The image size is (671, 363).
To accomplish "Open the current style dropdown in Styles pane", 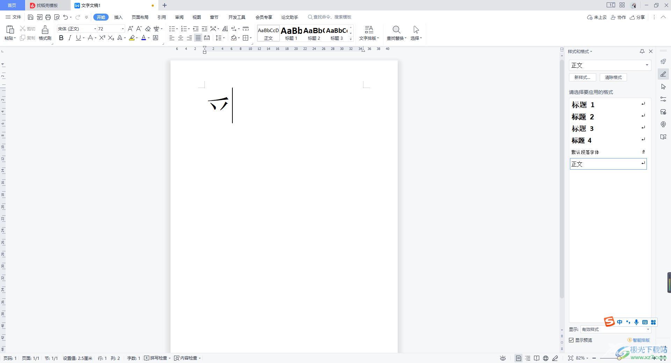I will tap(647, 65).
